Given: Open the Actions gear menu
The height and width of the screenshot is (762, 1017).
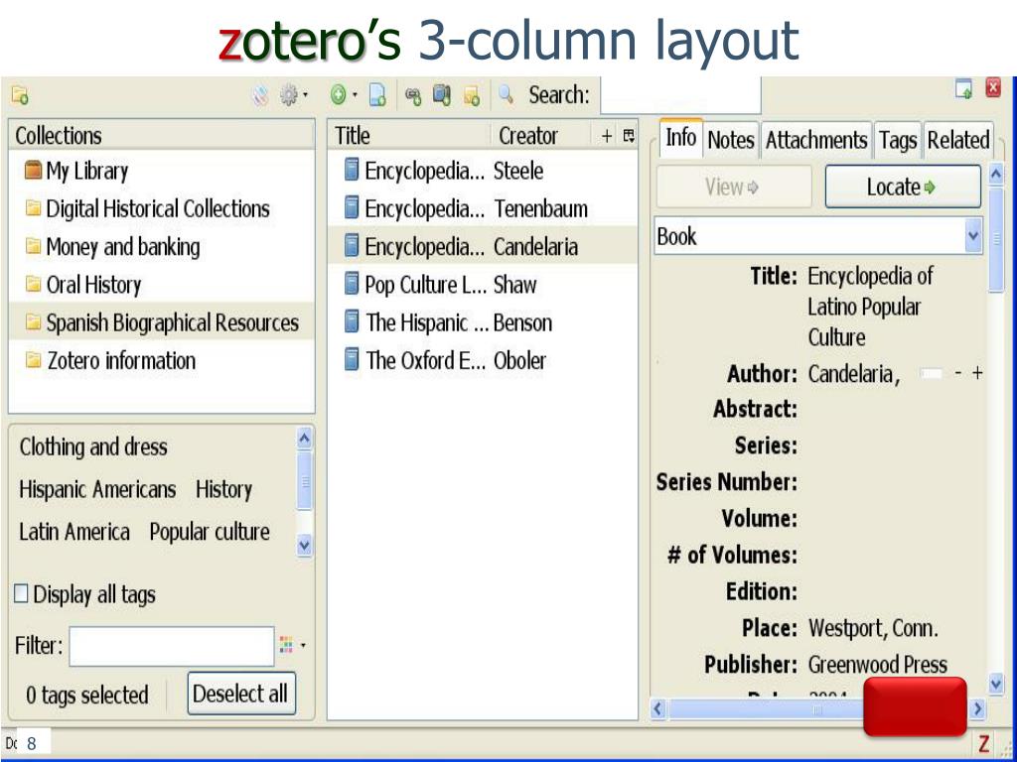Looking at the screenshot, I should 289,96.
